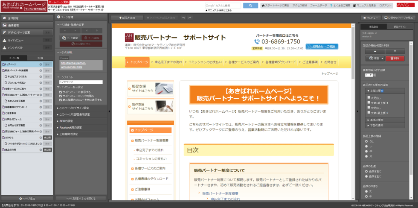This screenshot has height=208, width=418.
Task: Click the red 削除 delete part button
Action: pos(395,59)
